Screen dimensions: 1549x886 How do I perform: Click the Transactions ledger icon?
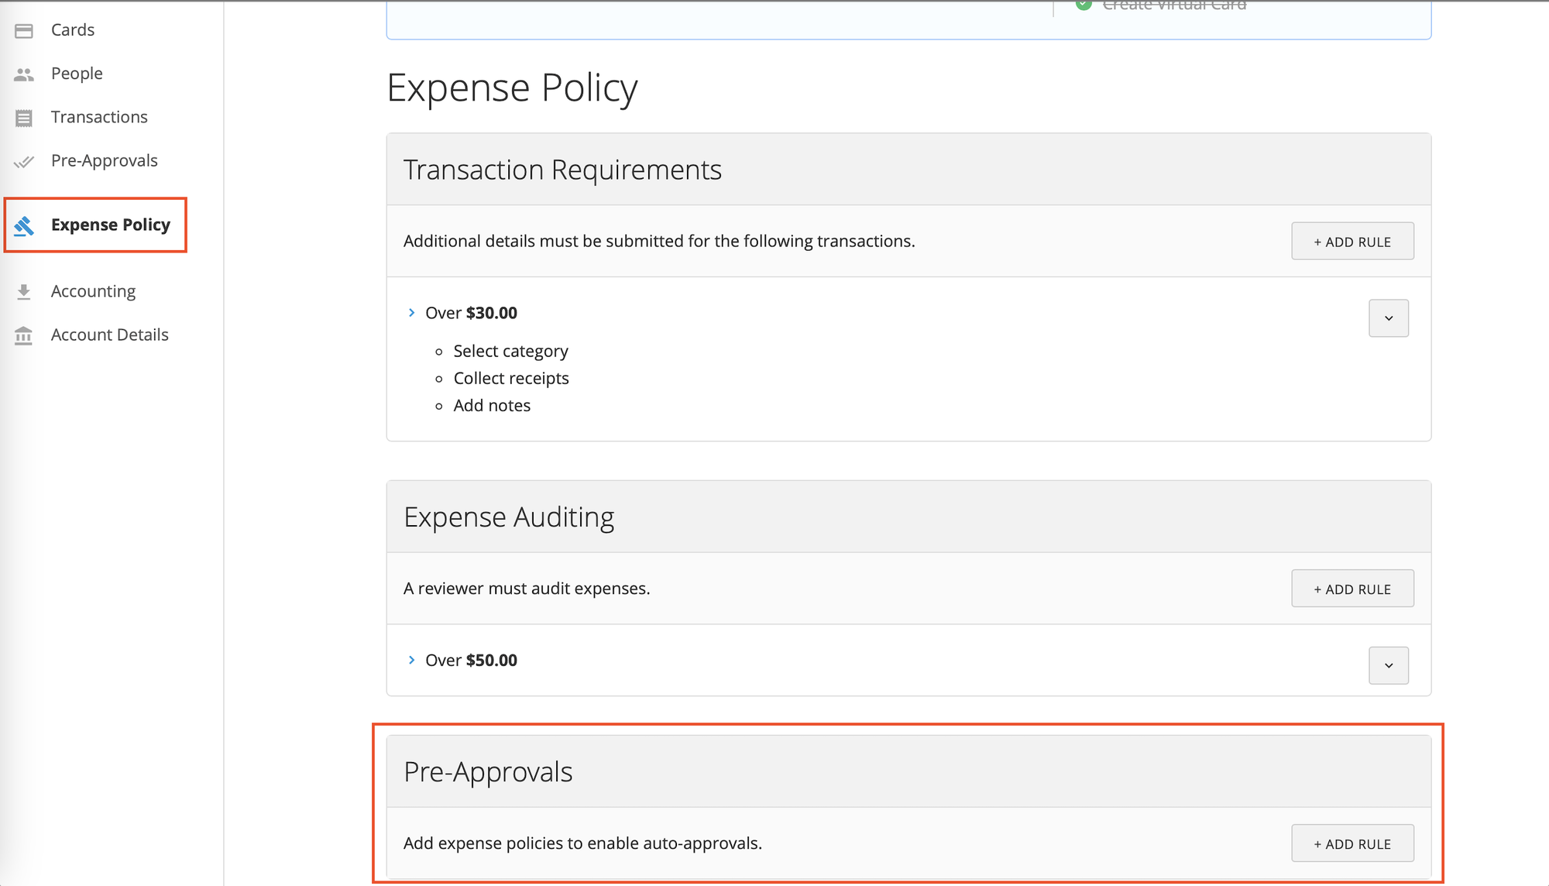24,117
